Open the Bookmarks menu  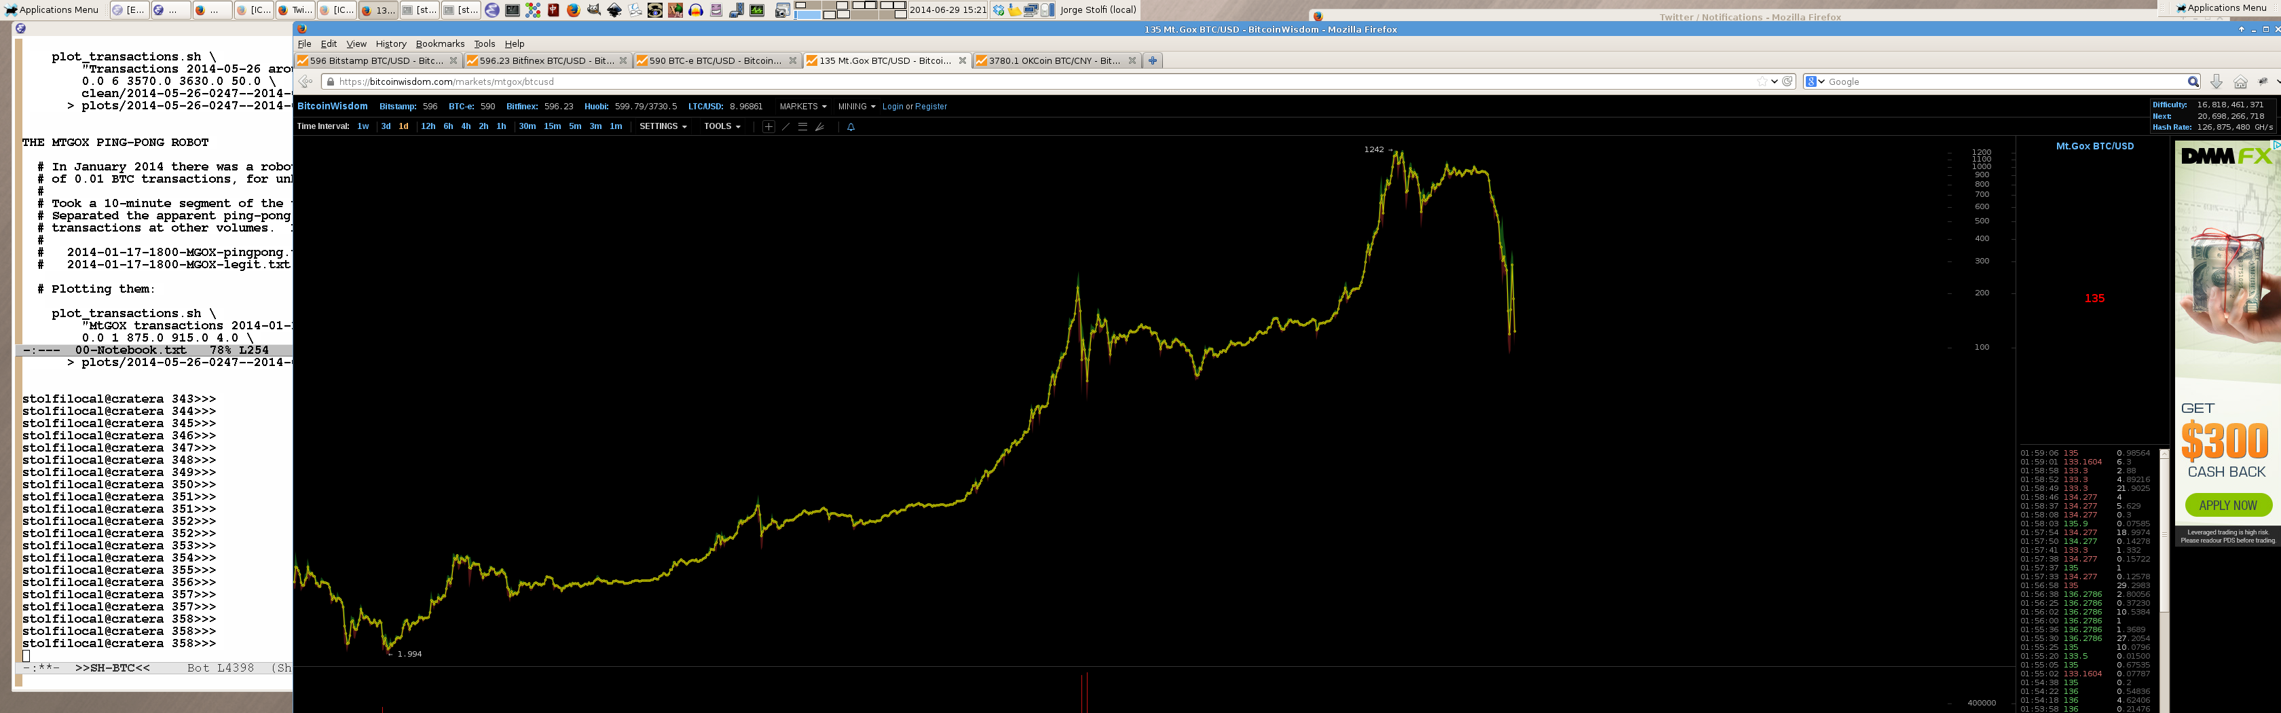point(440,43)
